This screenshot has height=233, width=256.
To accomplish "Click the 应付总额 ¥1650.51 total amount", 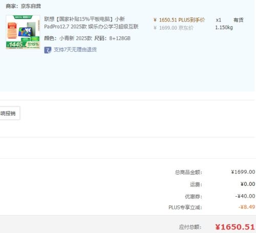I will pos(235,227).
